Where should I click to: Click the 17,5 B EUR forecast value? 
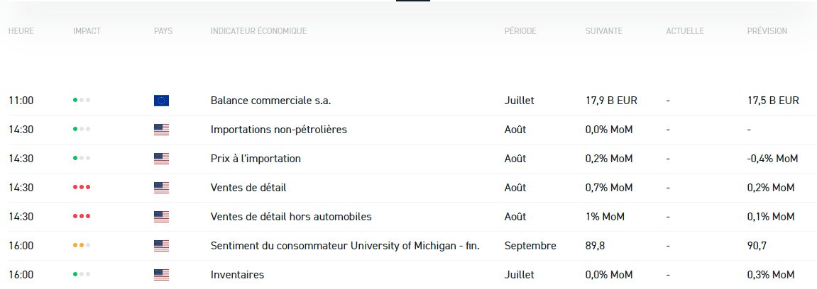773,101
